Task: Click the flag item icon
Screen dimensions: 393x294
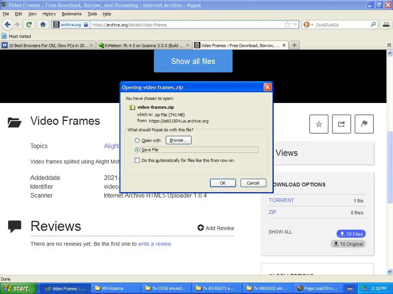Action: [364, 124]
